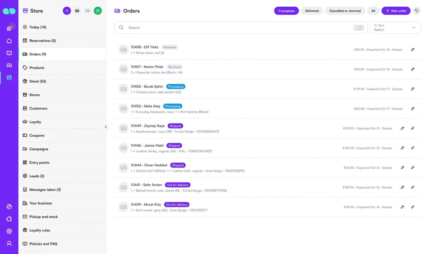The width and height of the screenshot is (429, 254).
Task: Open order 10457 Kerem Polat row
Action: click(x=267, y=69)
